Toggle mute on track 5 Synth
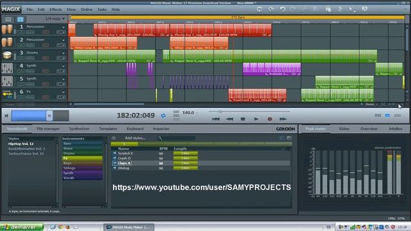 pos(30,84)
